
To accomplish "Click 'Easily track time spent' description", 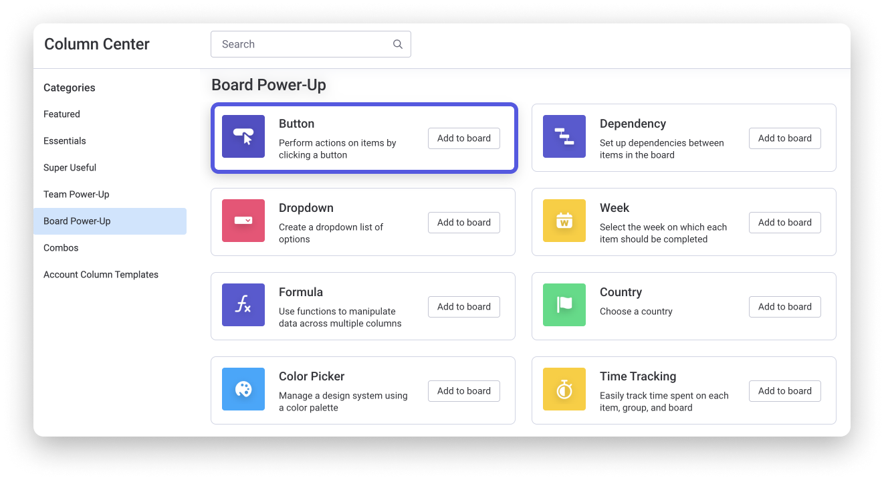I will pyautogui.click(x=664, y=402).
